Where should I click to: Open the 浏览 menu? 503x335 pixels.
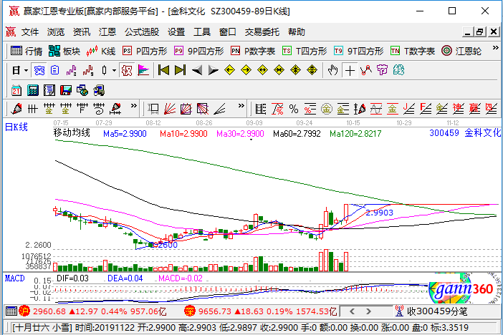pos(55,32)
